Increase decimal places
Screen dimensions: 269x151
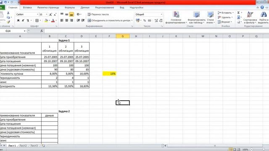point(156,21)
